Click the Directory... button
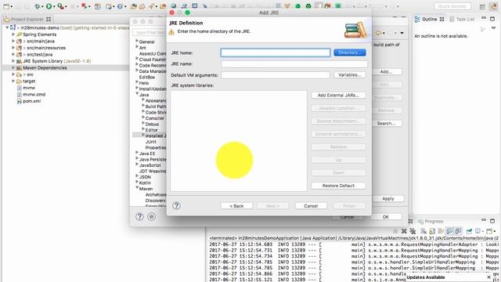The image size is (501, 282). click(x=350, y=52)
